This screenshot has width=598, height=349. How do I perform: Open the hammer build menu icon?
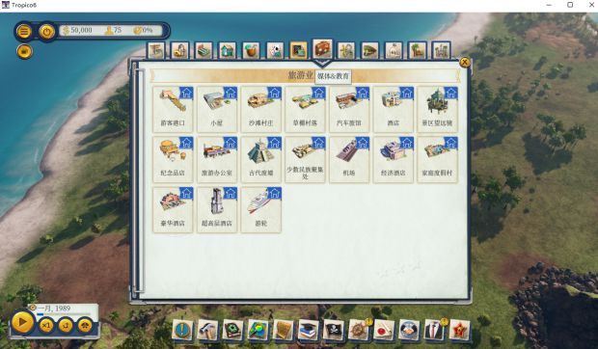pos(207,330)
